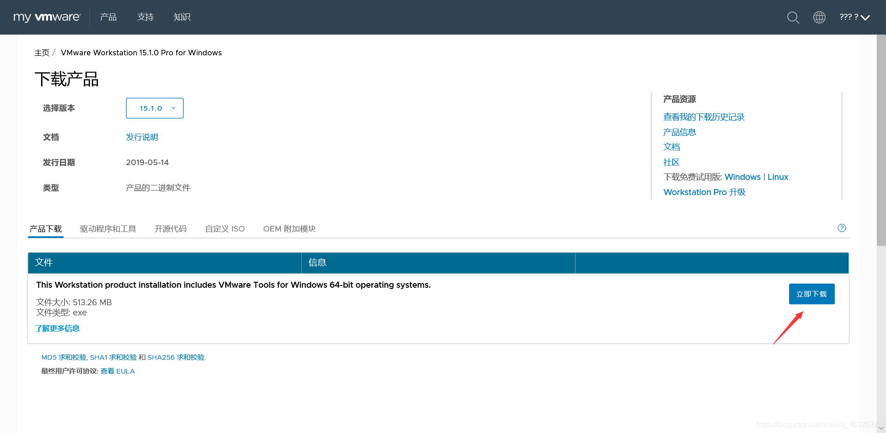Viewport: 886px width, 433px height.
Task: Click the page vertical scrollbar thumb
Action: tap(881, 140)
